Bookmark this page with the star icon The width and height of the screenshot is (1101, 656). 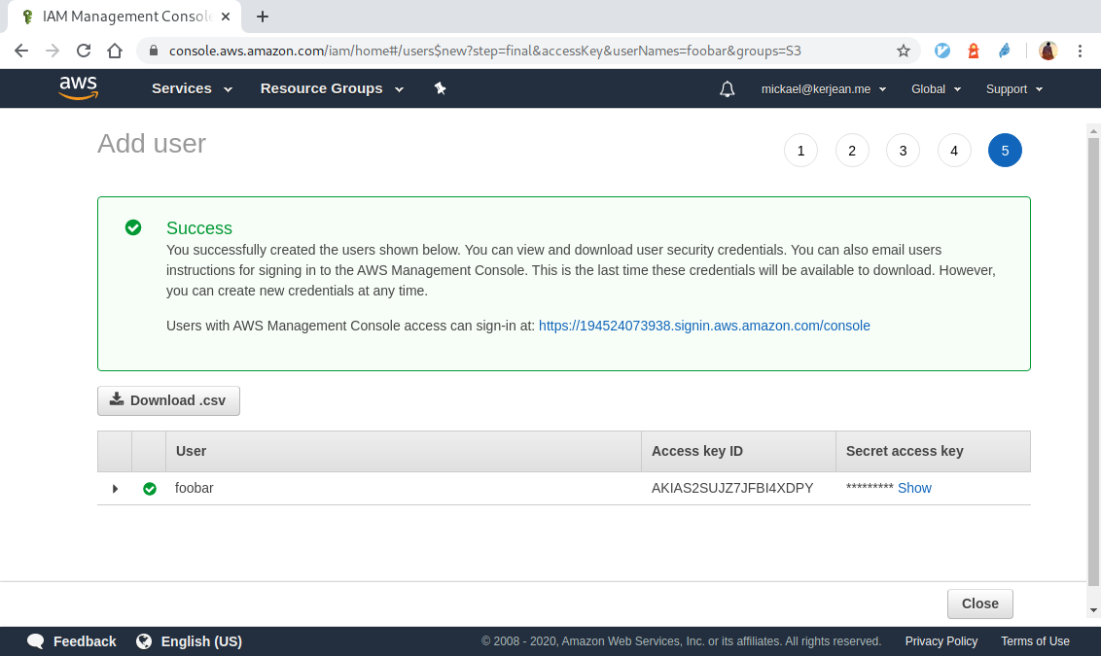(x=904, y=51)
